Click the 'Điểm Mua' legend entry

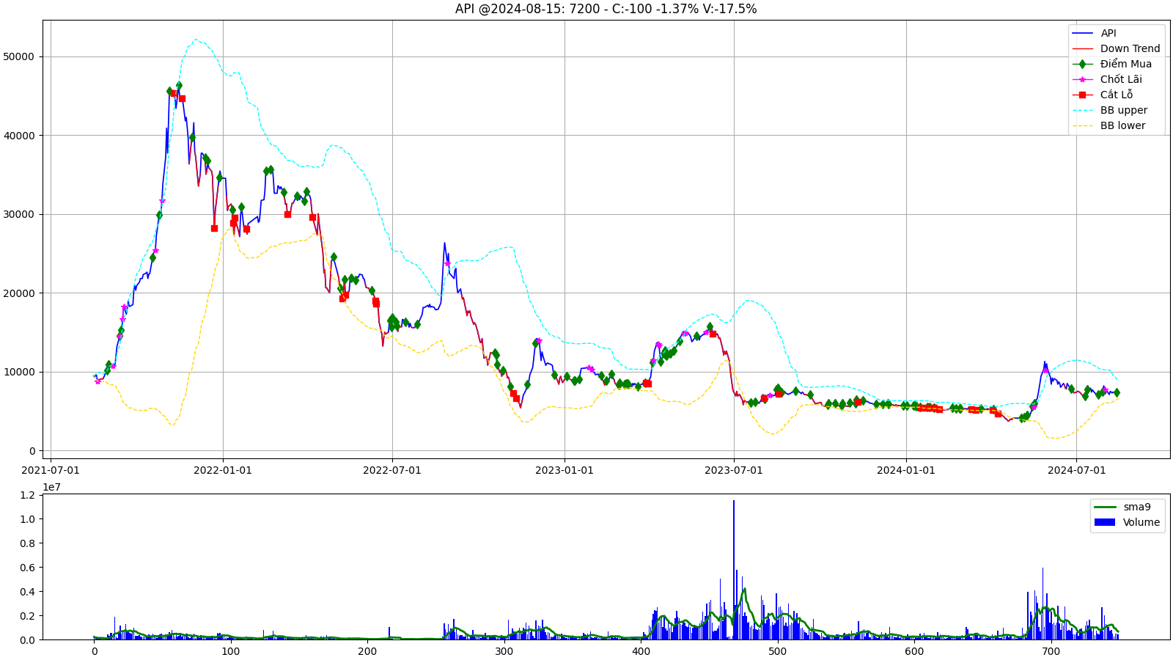point(1125,64)
